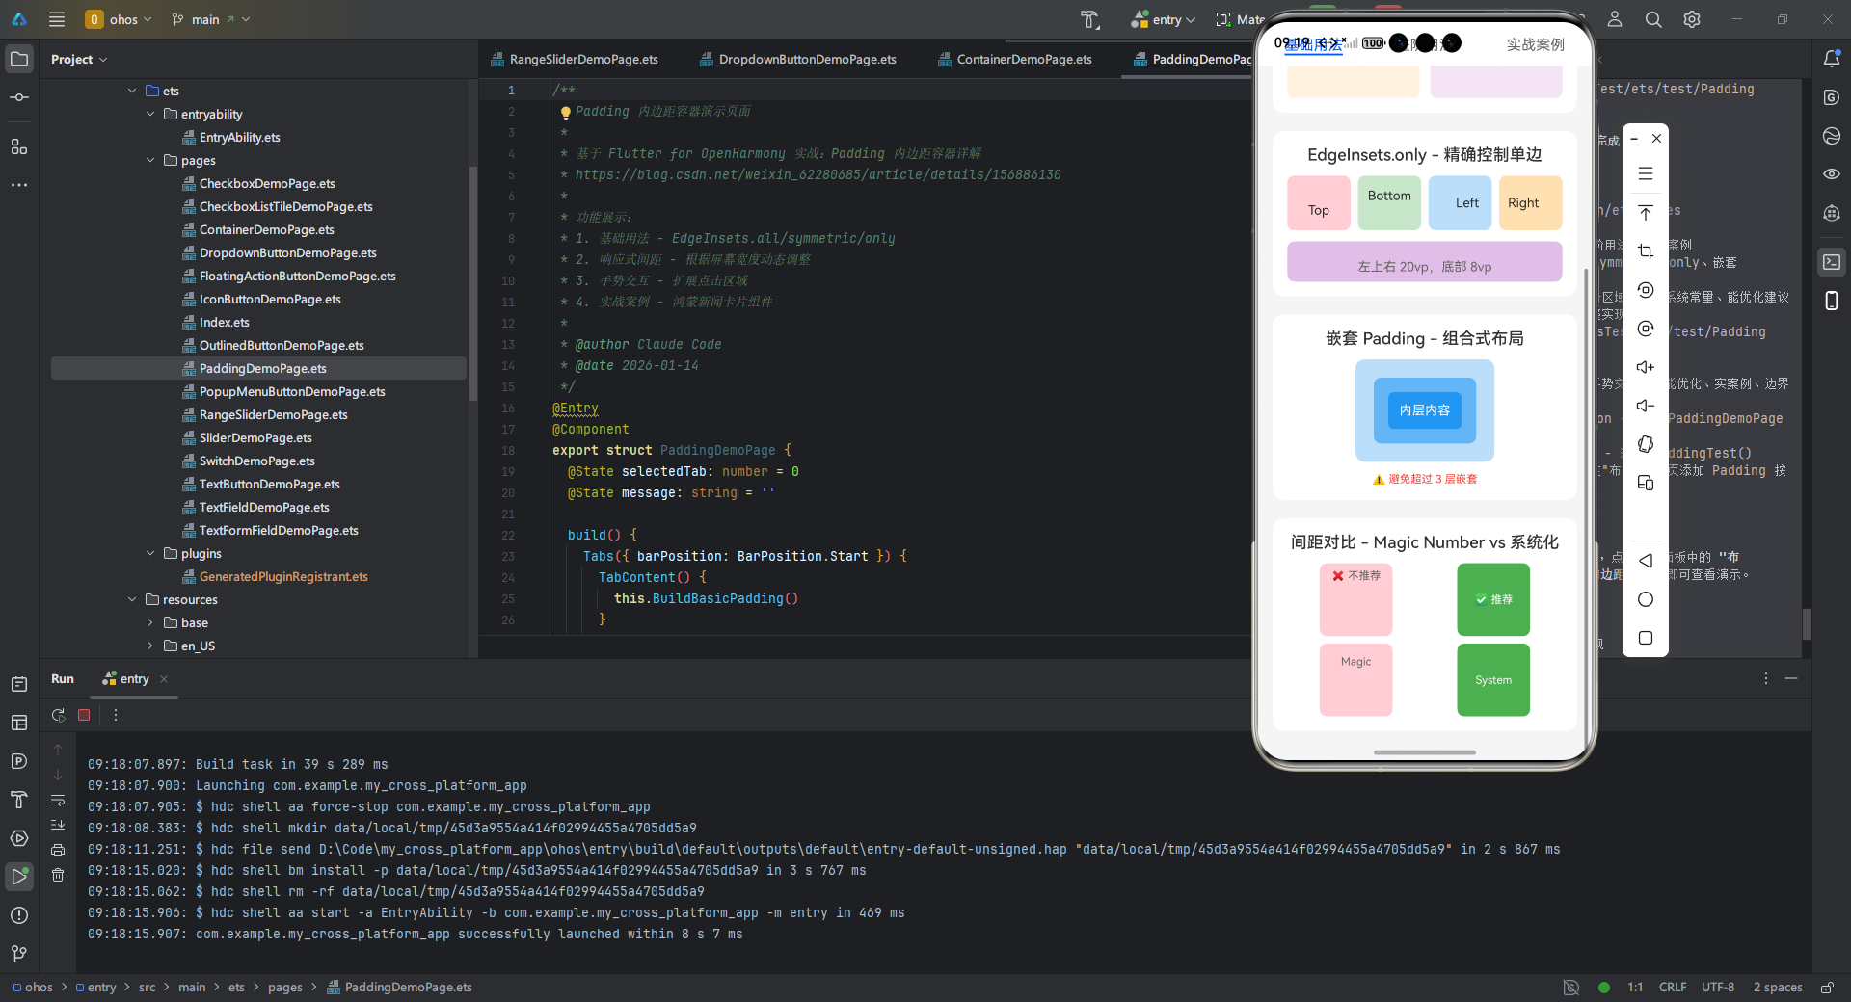
Task: Collapse the ets folder
Action: [132, 91]
